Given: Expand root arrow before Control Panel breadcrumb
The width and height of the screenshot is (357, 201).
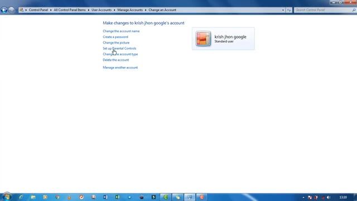Looking at the screenshot, I should (x=26, y=10).
